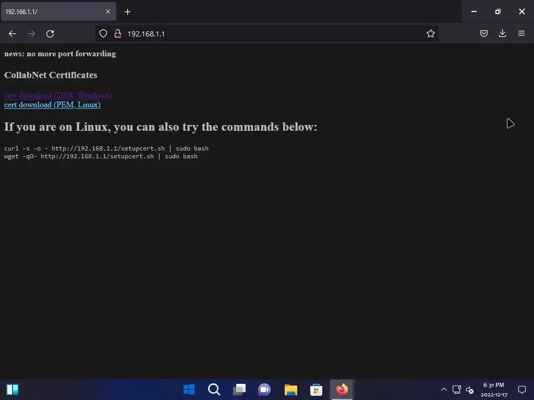Open the Widgets panel icon

pyautogui.click(x=13, y=389)
